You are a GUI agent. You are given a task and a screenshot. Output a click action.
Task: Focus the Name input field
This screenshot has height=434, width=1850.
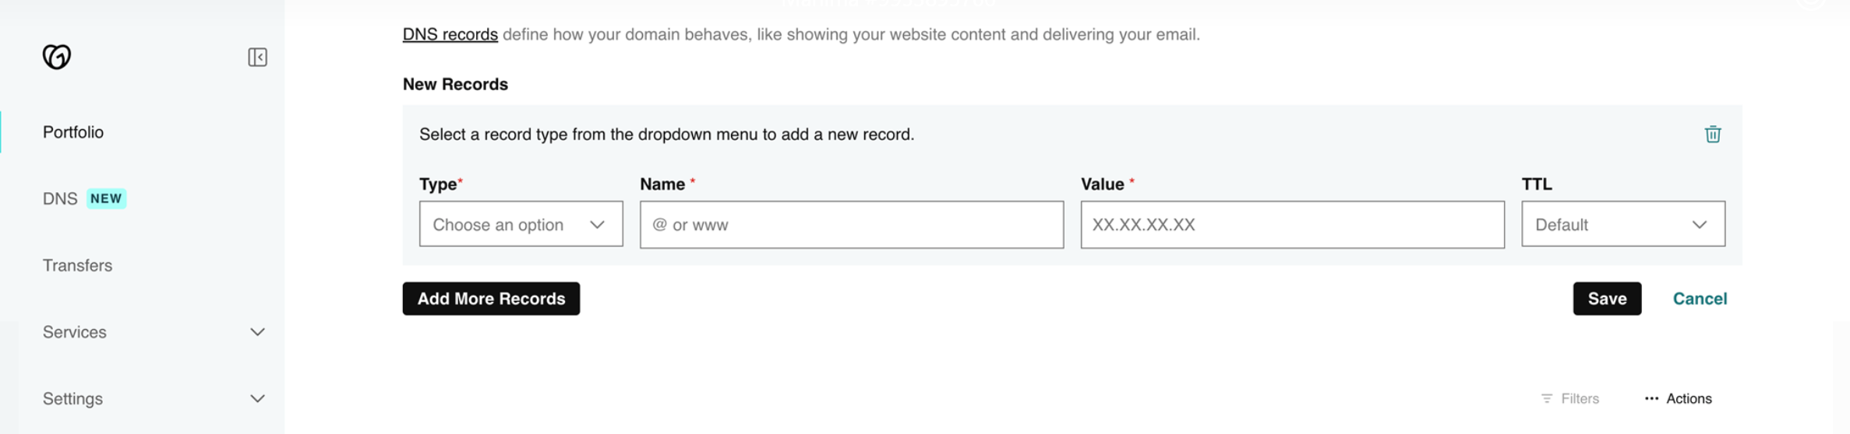[852, 225]
